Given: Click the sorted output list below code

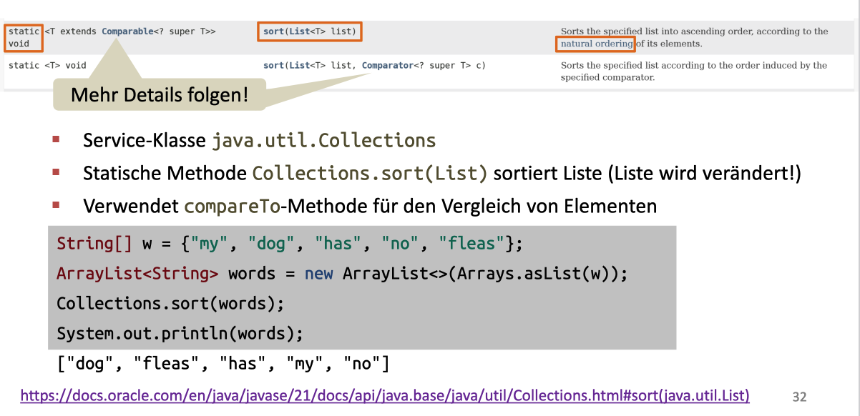Looking at the screenshot, I should pos(223,365).
